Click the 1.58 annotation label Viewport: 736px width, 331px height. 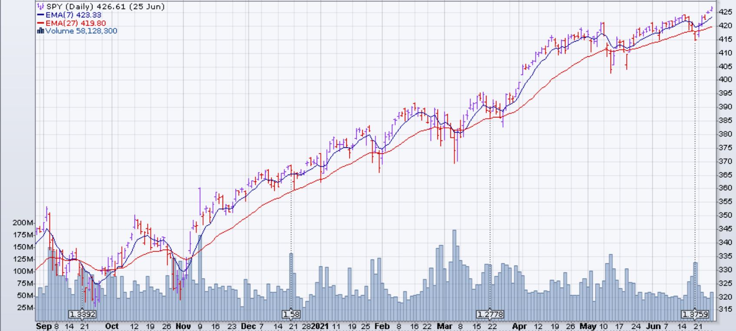click(x=291, y=314)
